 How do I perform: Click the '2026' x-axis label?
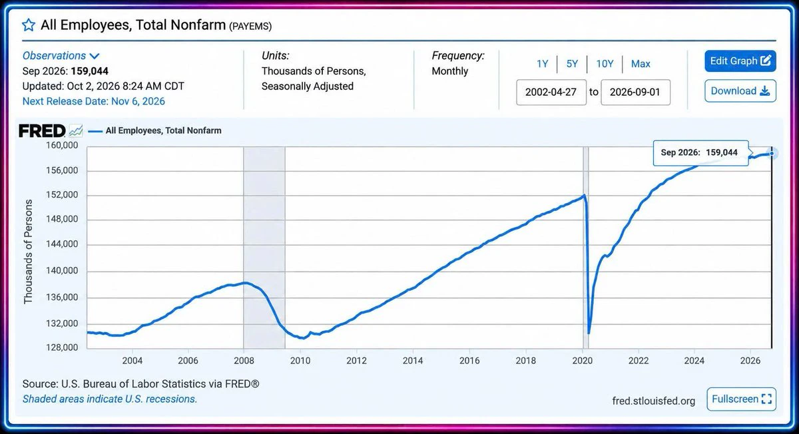pos(751,360)
